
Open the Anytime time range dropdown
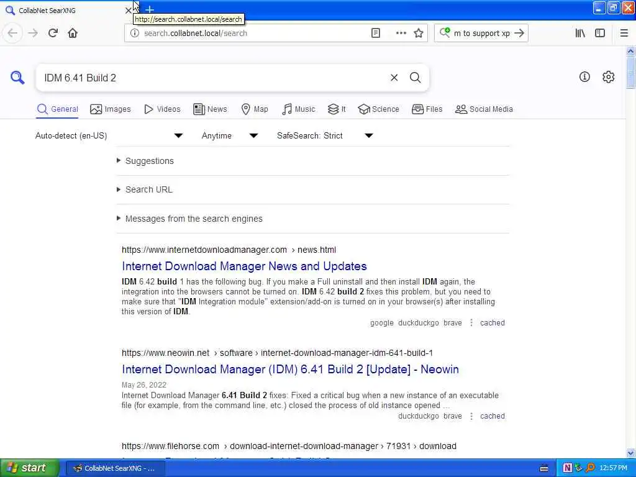pos(230,135)
